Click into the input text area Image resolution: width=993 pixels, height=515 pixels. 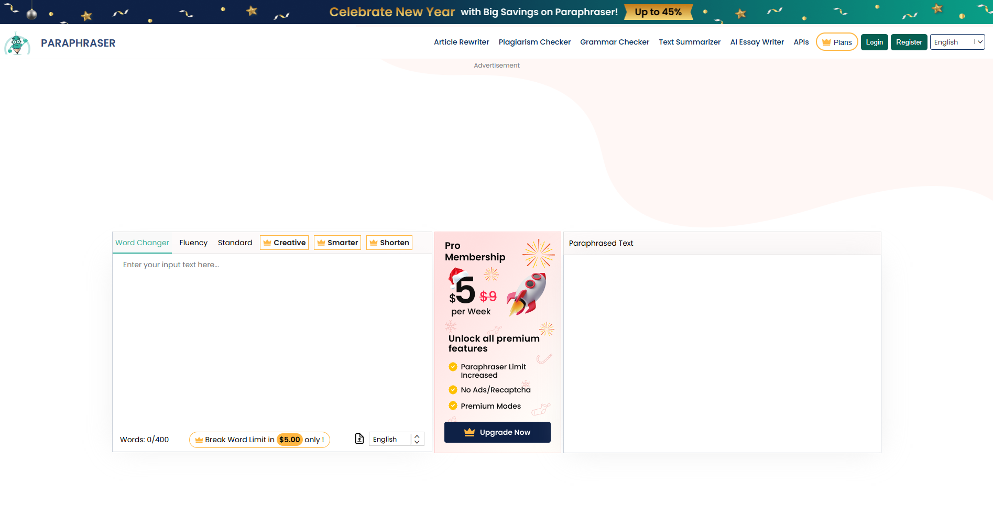click(x=272, y=341)
